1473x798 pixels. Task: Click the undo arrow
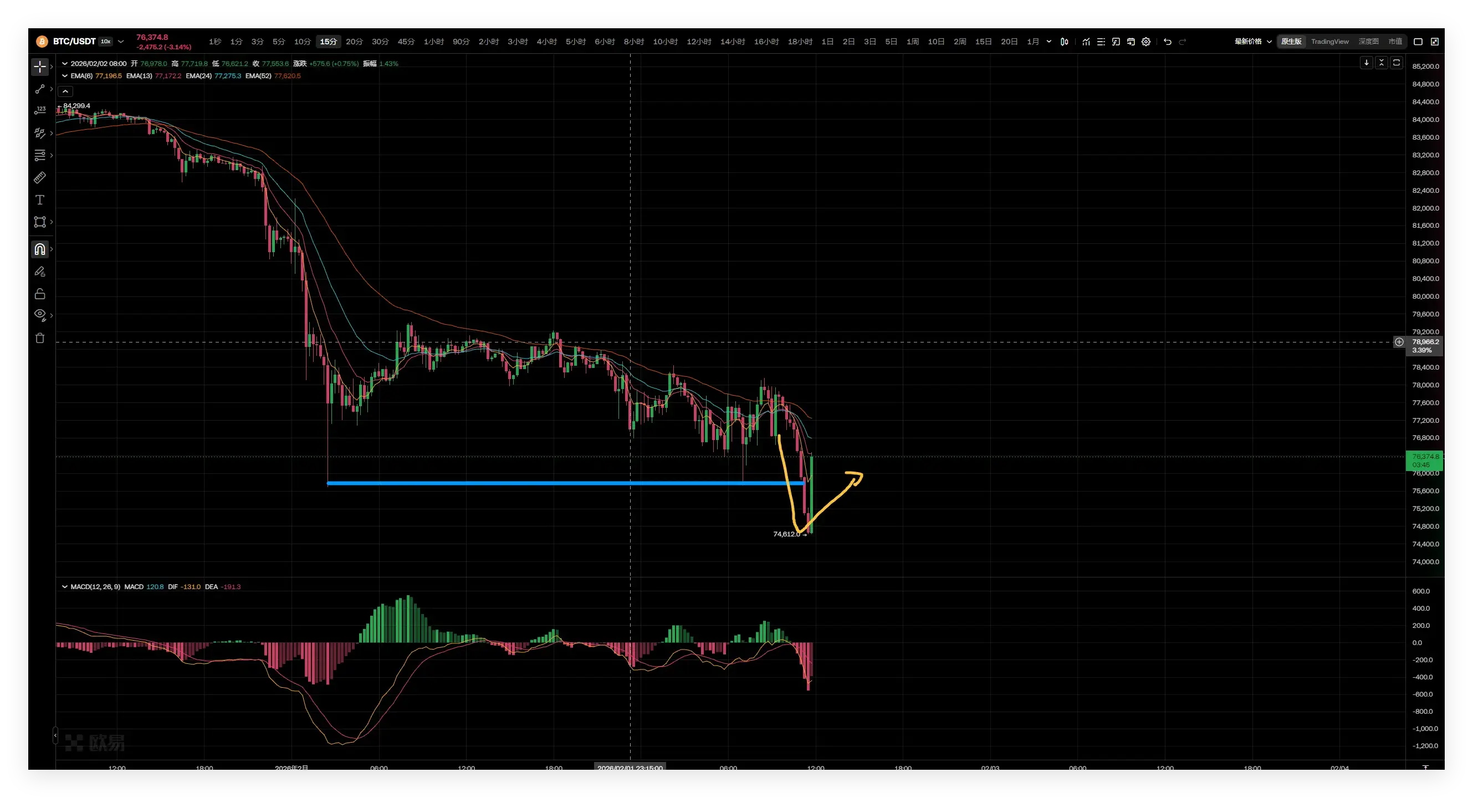pos(1167,42)
